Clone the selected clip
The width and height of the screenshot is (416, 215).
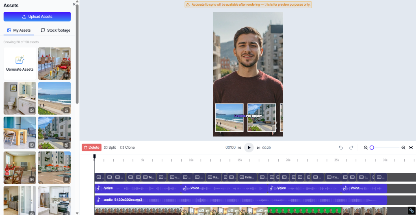point(128,148)
